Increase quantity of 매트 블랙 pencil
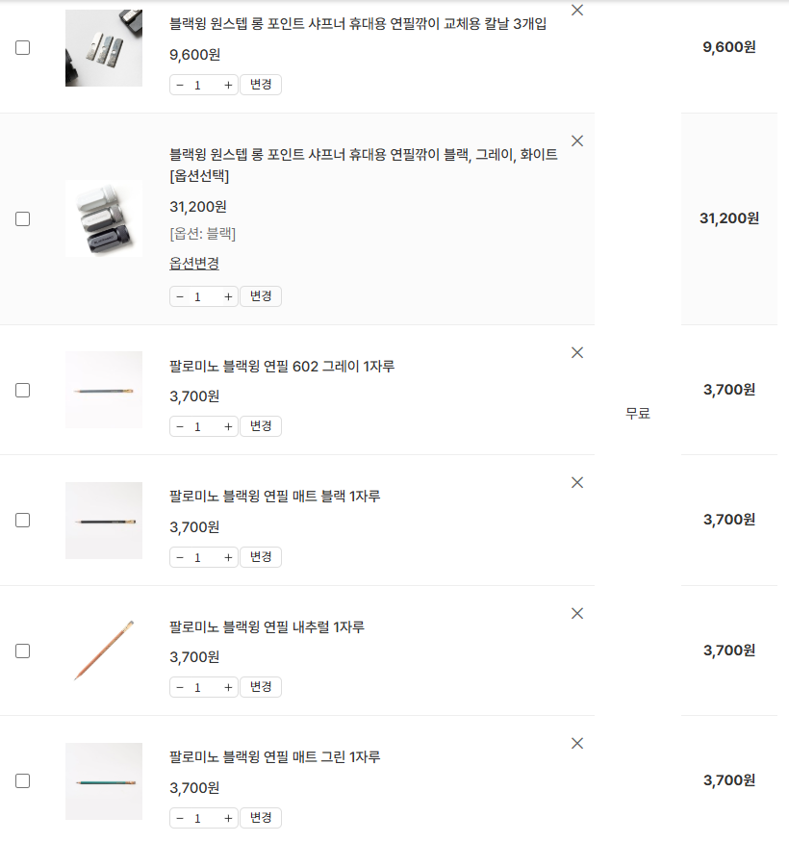 [228, 557]
